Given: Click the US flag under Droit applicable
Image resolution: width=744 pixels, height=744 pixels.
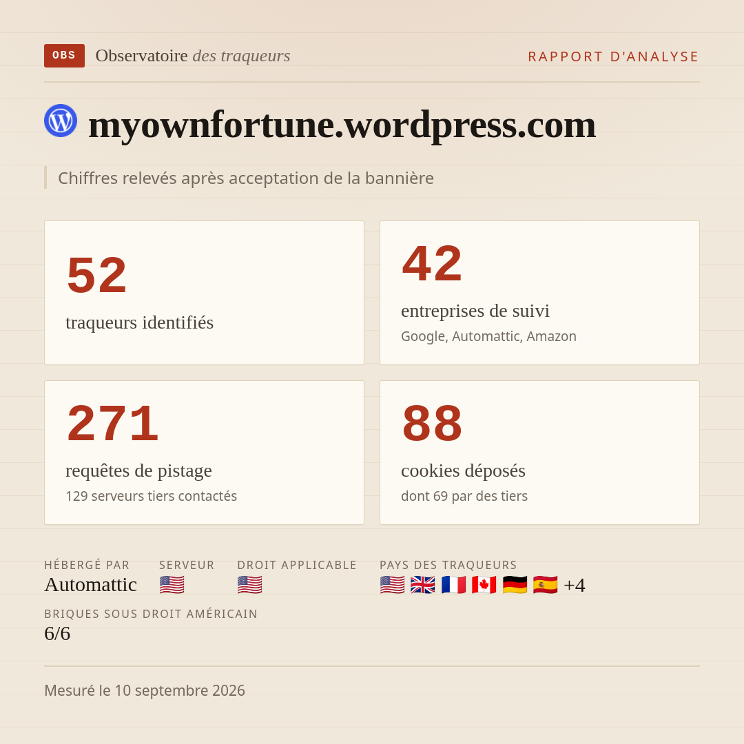Looking at the screenshot, I should coord(249,585).
